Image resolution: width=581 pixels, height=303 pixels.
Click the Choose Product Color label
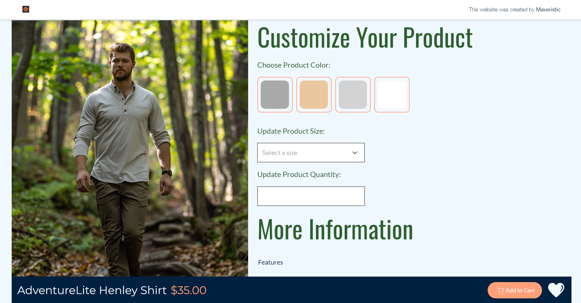294,65
